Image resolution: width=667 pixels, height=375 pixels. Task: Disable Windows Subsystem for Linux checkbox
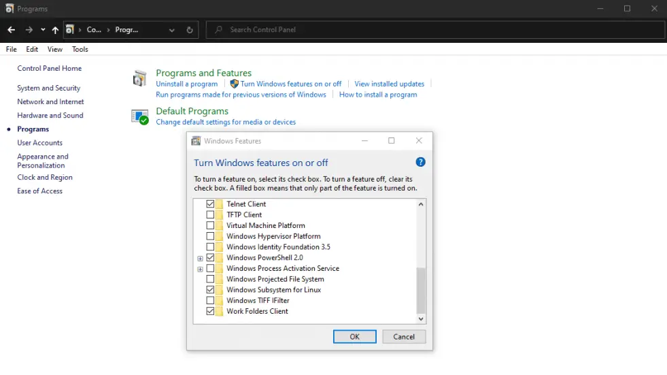210,289
